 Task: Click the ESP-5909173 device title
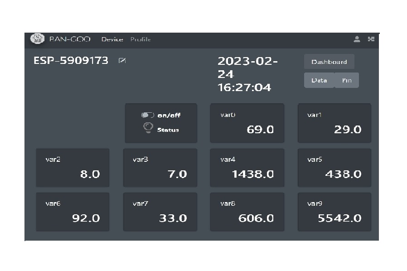click(x=71, y=61)
